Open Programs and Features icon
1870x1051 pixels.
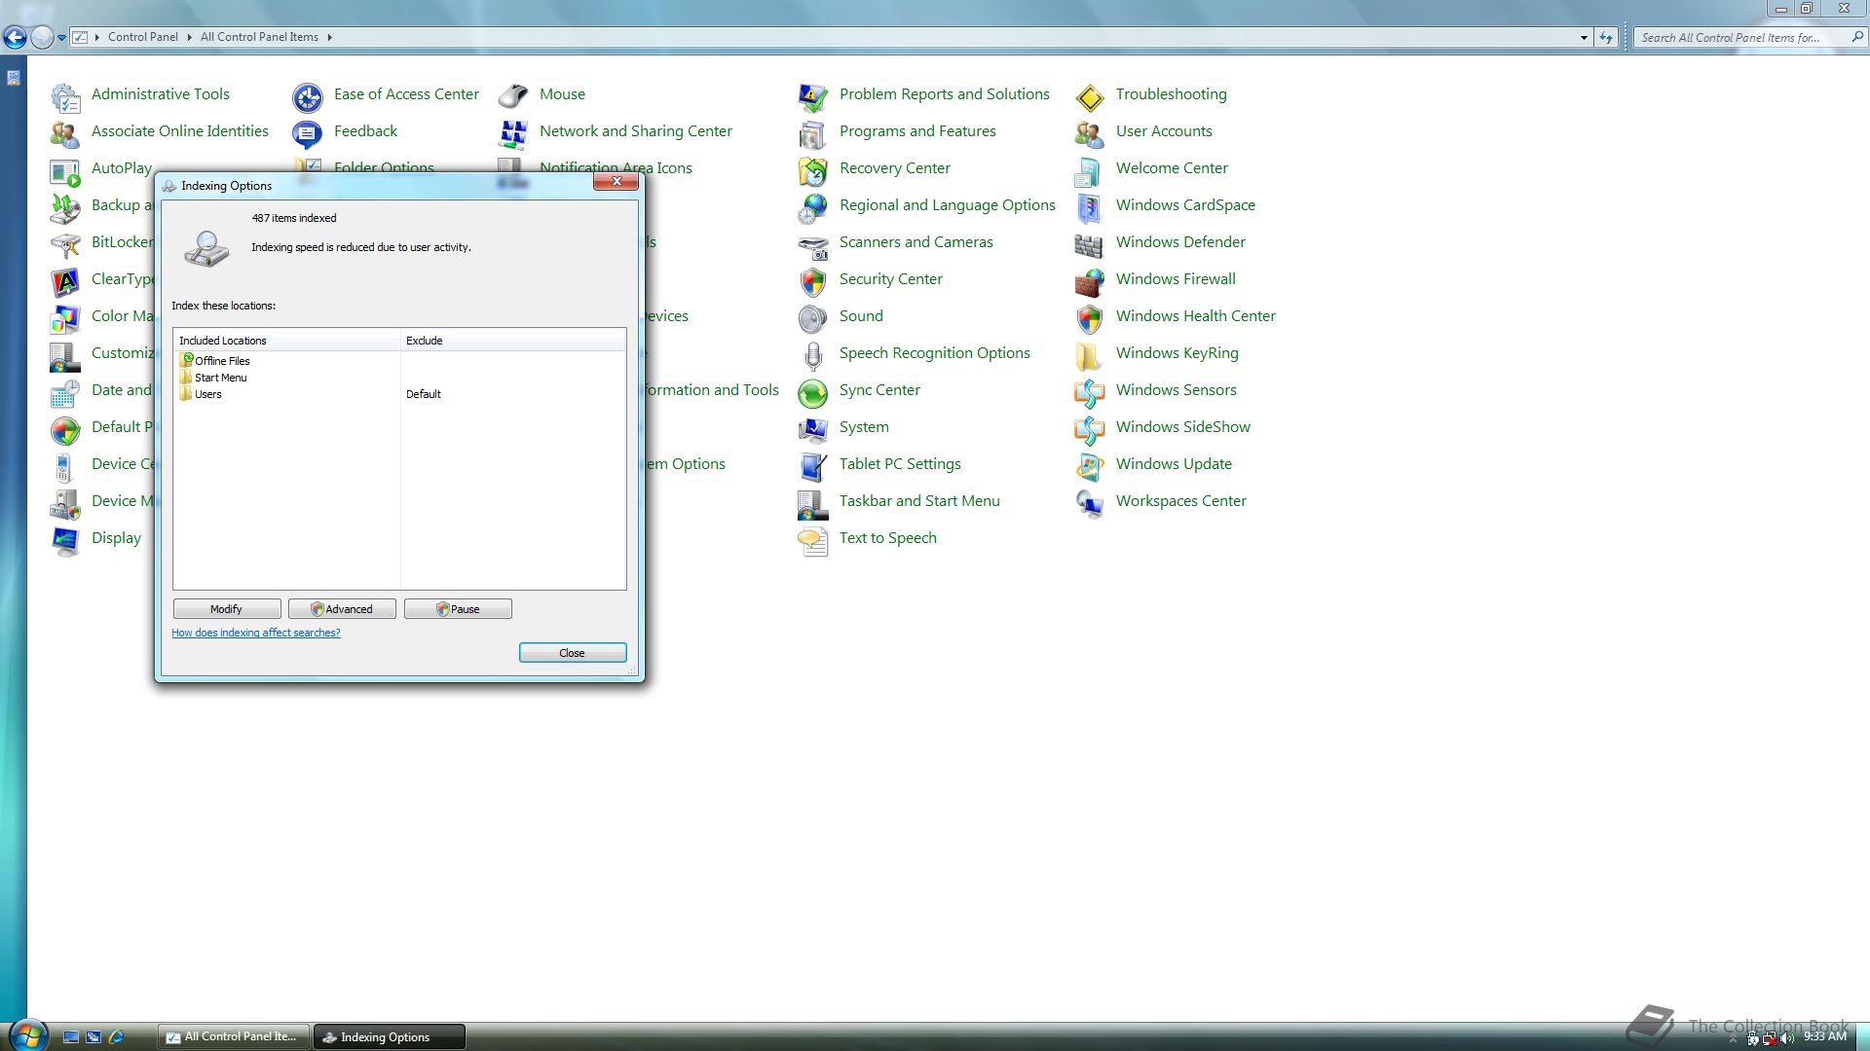pyautogui.click(x=813, y=133)
